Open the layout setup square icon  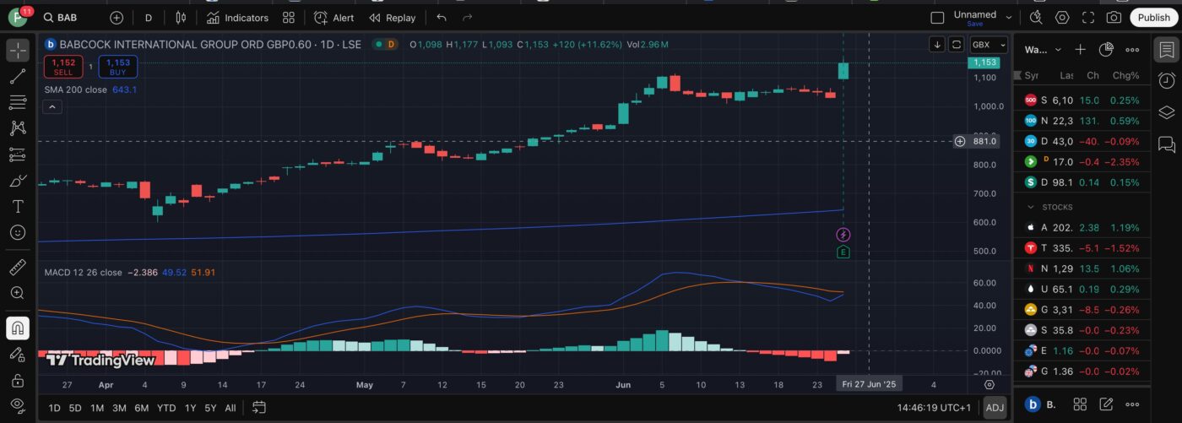[937, 18]
